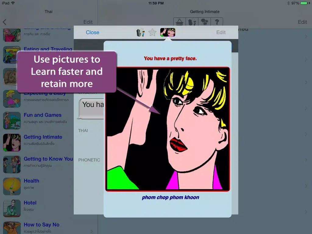
Task: Tap the Fun and Games thumbnail image
Action: tap(12, 121)
